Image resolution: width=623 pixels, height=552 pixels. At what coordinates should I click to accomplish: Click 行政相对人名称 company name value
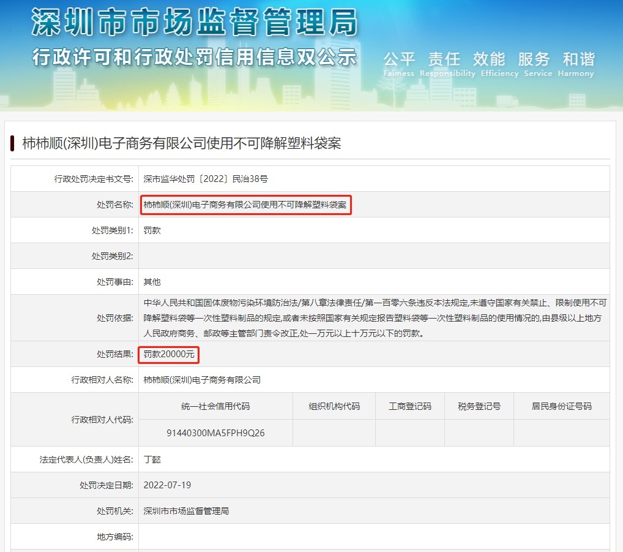202,380
